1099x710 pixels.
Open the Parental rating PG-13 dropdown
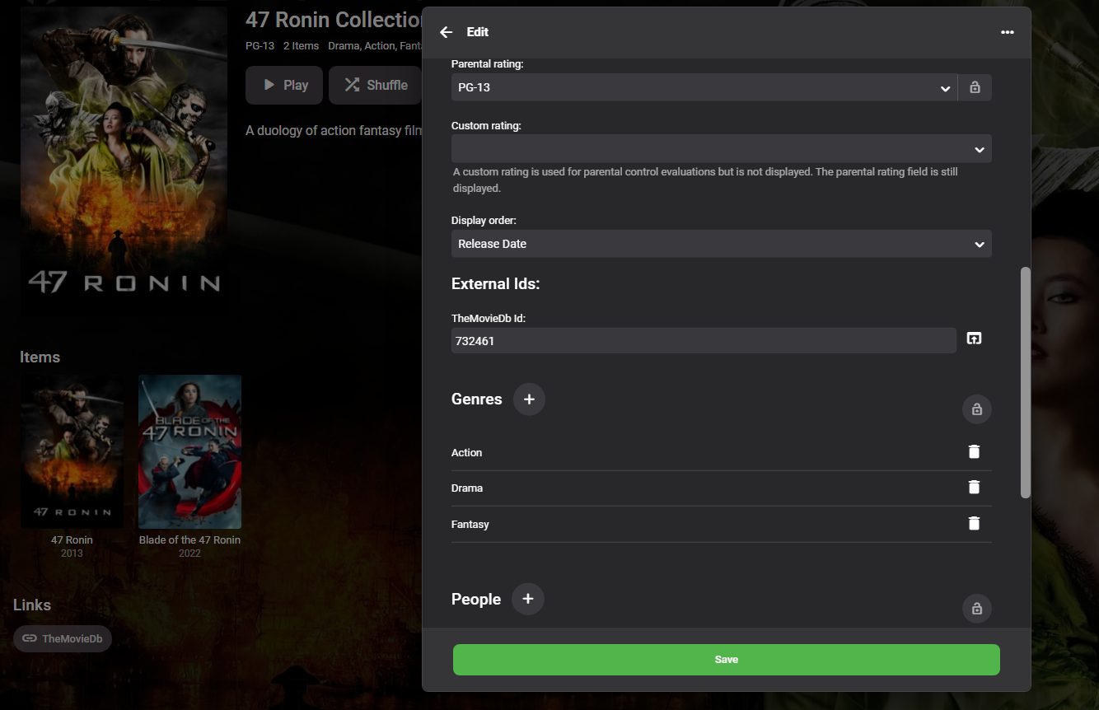click(x=704, y=87)
